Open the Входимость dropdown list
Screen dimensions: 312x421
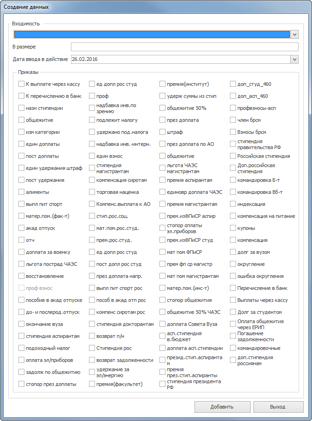294,34
